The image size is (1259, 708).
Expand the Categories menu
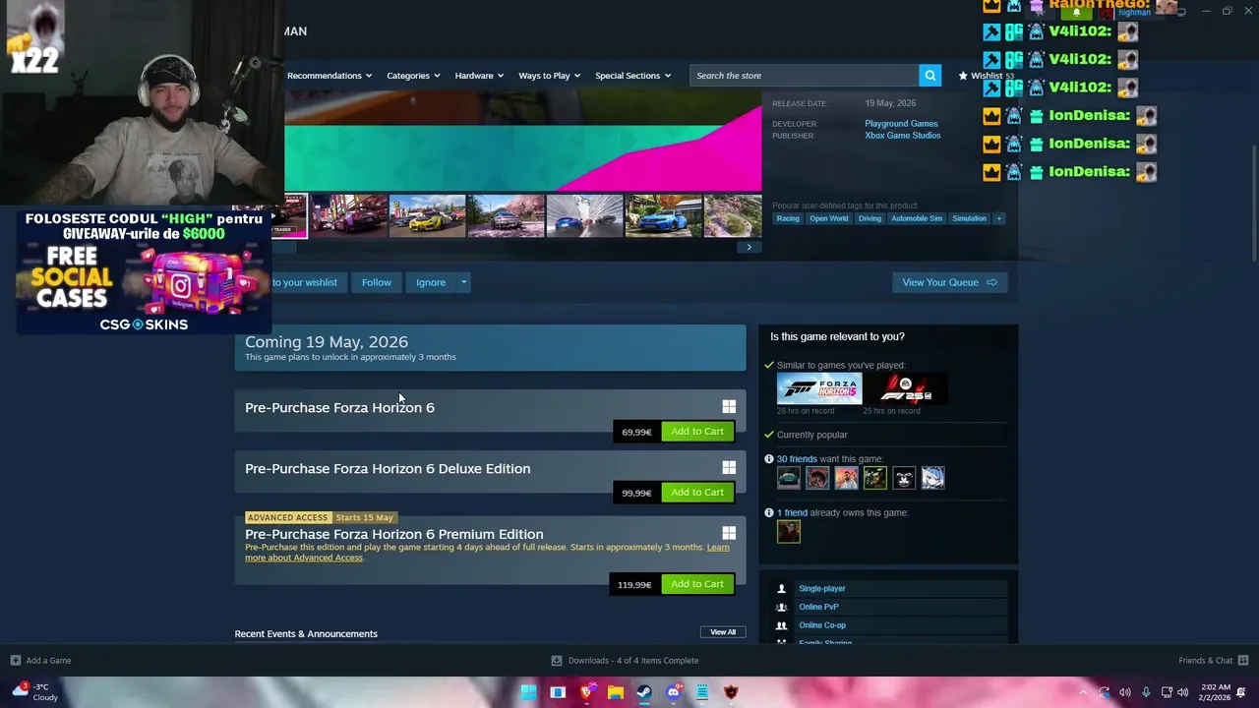click(x=412, y=76)
